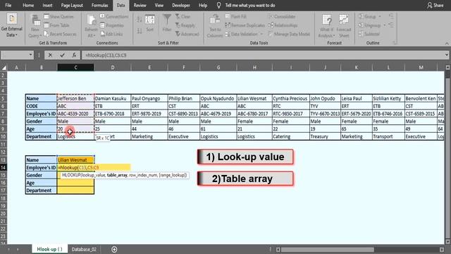Expand Ungroup dropdown arrow
Viewport: 451px width, 254px height.
[x=384, y=25]
